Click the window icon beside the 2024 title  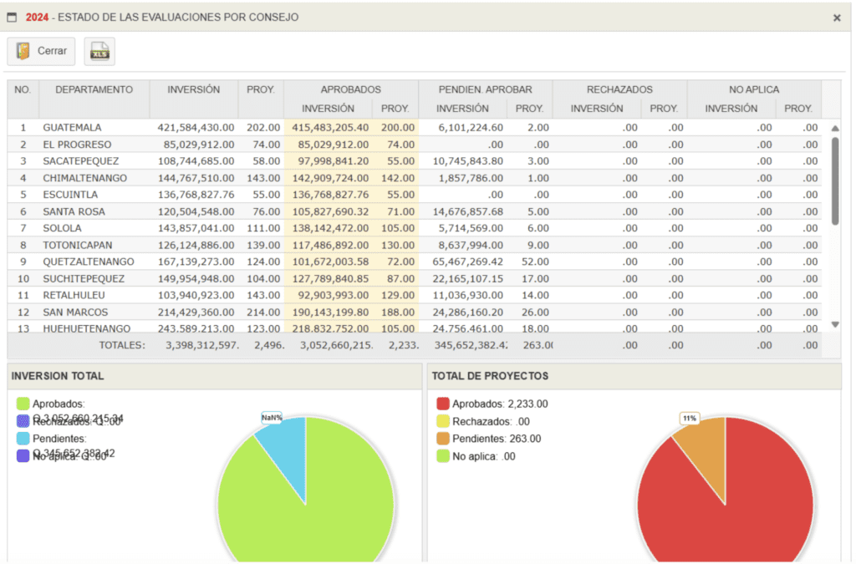point(12,18)
